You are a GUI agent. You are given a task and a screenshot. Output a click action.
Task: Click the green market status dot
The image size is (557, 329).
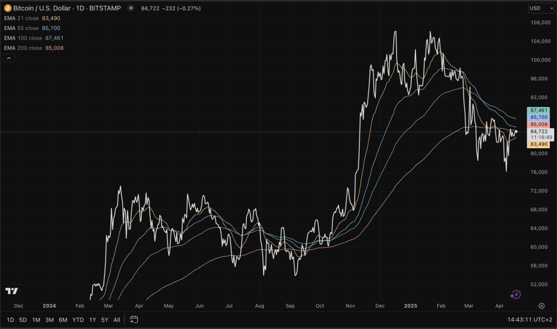tap(131, 8)
